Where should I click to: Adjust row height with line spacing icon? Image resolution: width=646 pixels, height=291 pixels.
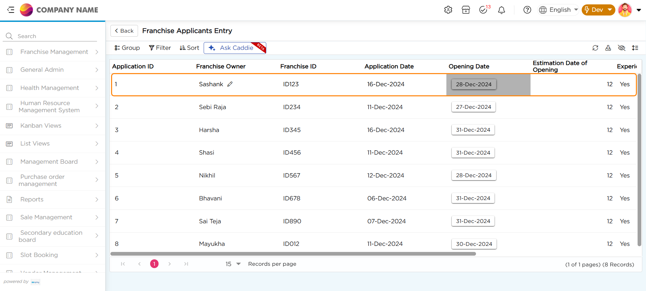coord(635,48)
